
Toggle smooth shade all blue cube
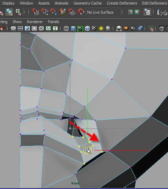pyautogui.click(x=73, y=28)
